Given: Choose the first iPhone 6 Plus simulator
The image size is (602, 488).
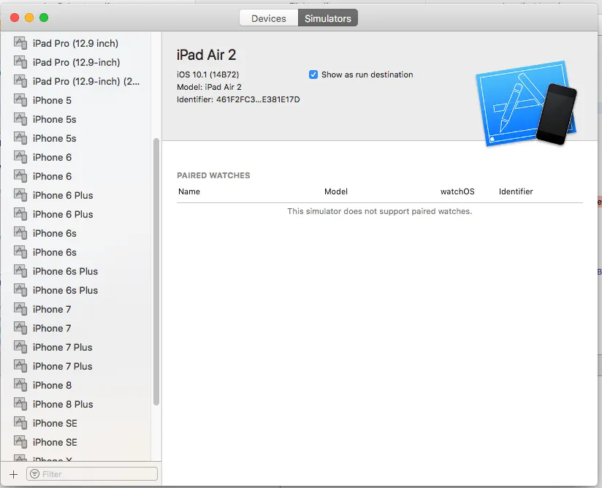Looking at the screenshot, I should 63,196.
